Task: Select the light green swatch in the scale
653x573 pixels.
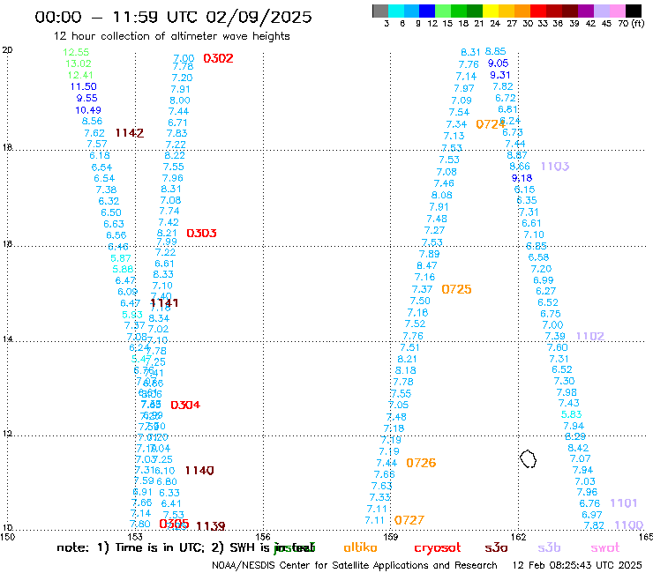Action: [443, 11]
